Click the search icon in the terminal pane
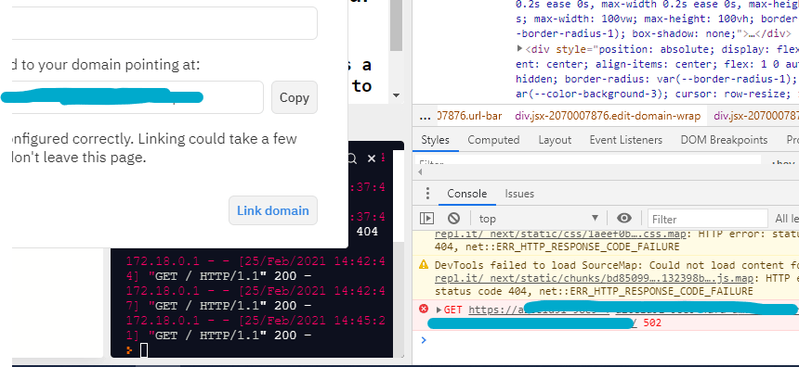 (352, 159)
